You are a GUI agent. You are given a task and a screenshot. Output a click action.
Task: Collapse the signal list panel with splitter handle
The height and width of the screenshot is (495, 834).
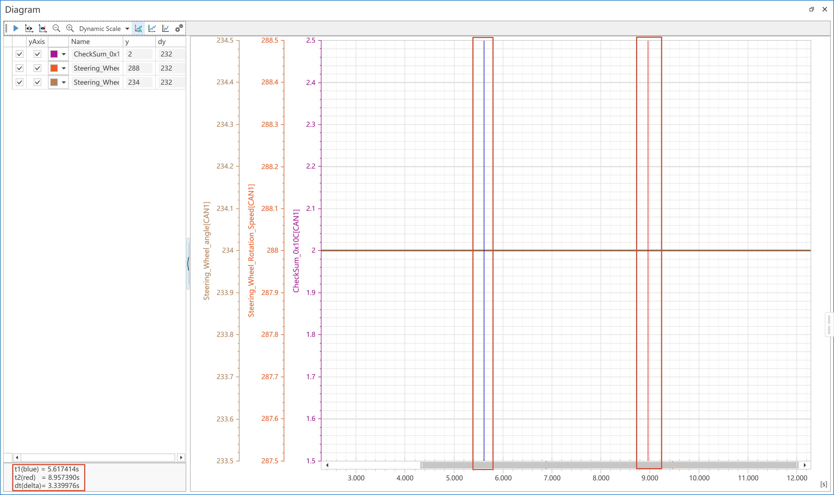click(x=188, y=264)
